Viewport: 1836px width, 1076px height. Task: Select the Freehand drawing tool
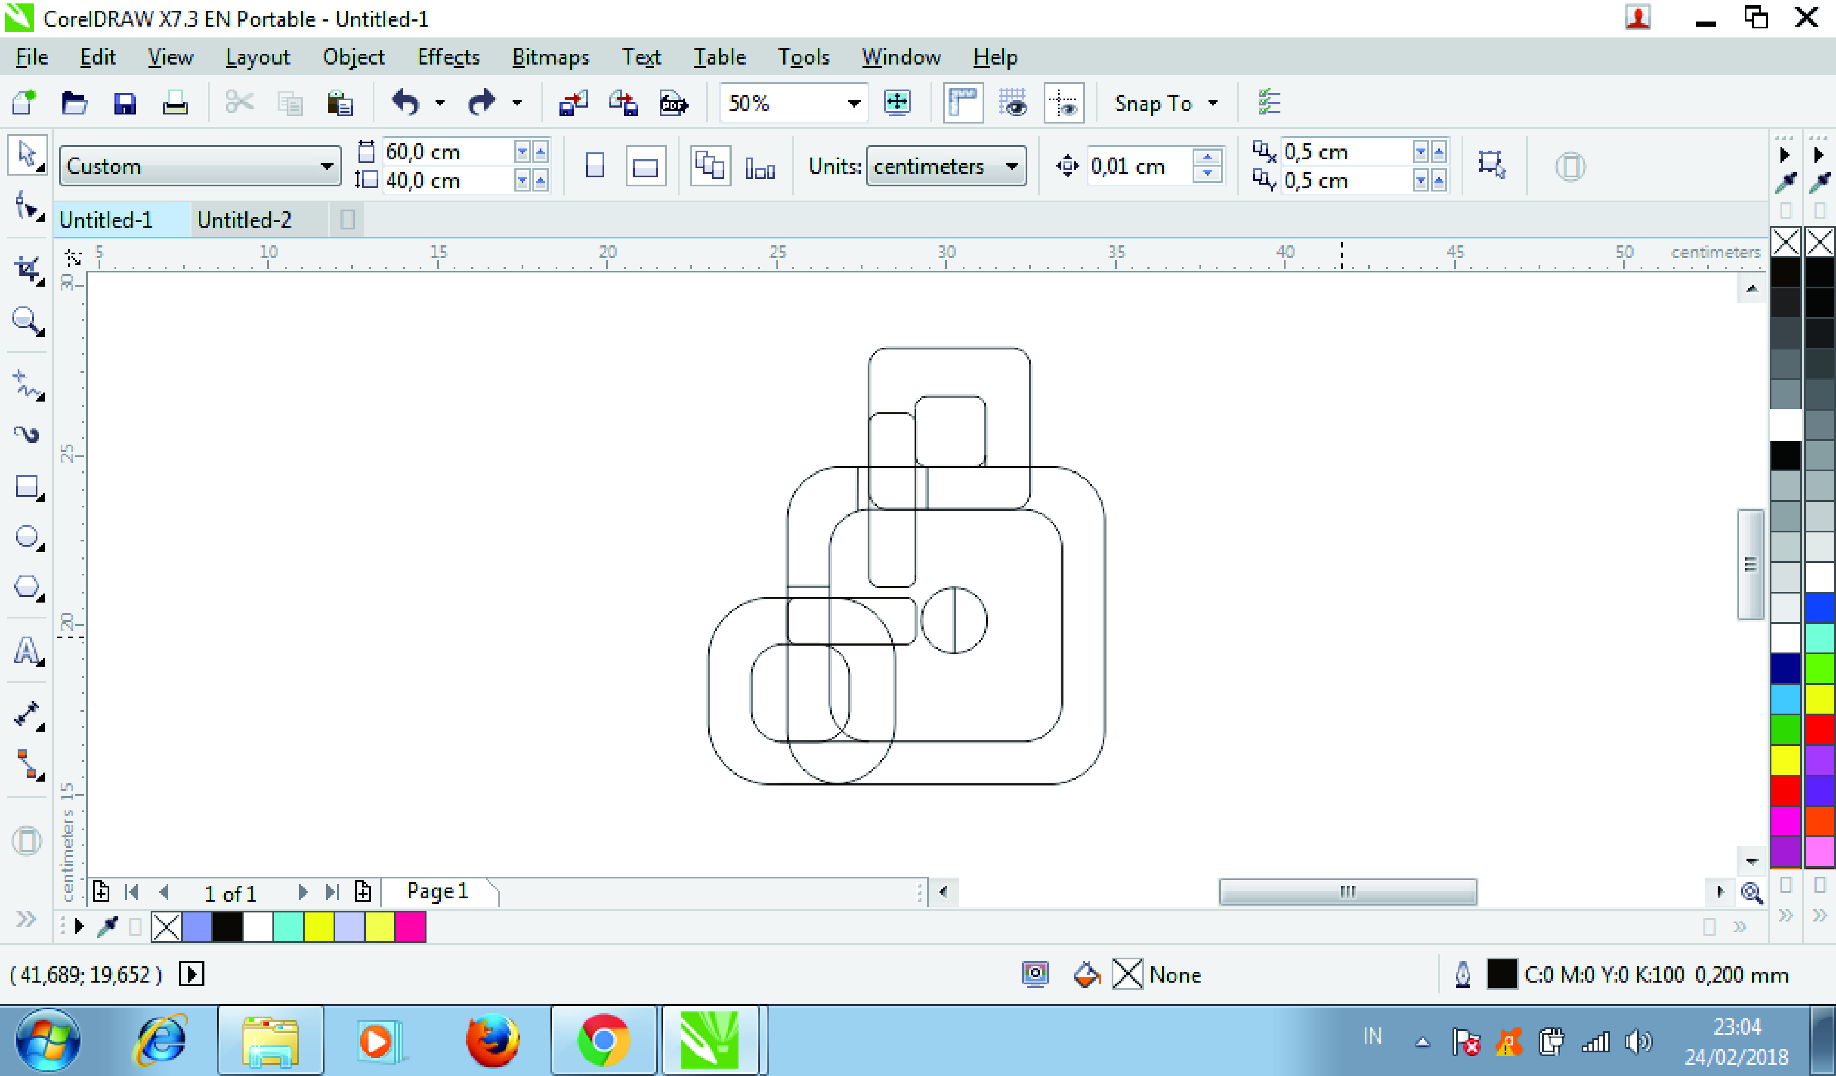[x=27, y=384]
